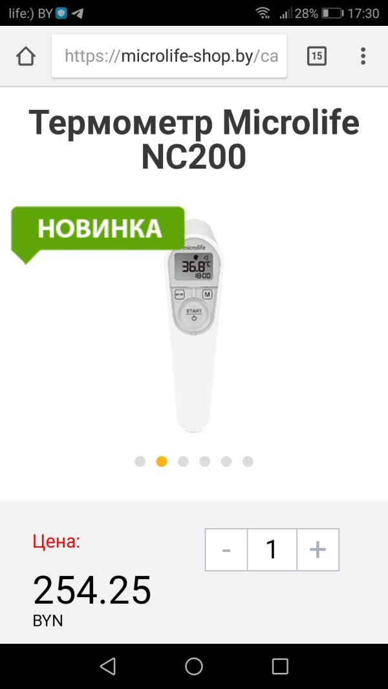Increase quantity with the plus button

318,549
